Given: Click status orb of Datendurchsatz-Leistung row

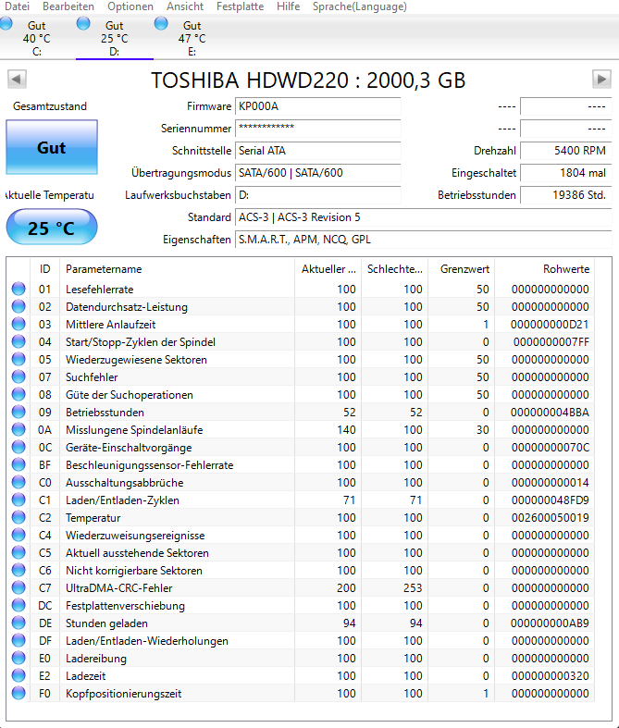Looking at the screenshot, I should tap(19, 306).
